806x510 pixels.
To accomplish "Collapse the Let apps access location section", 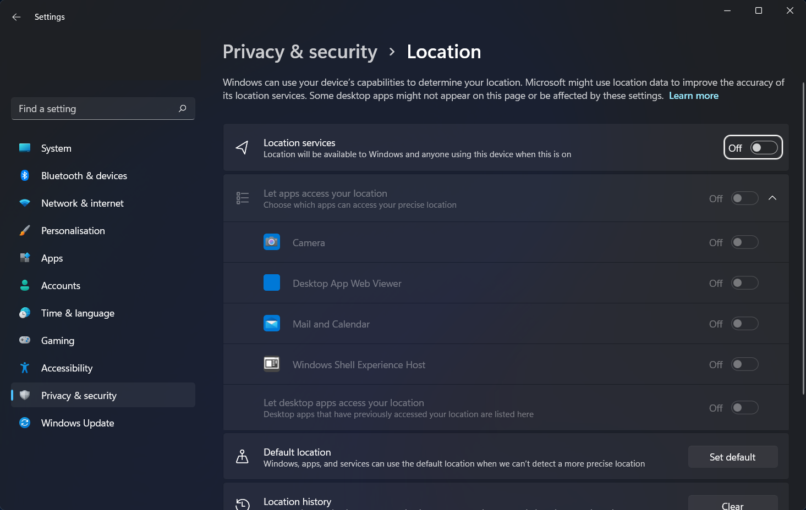I will point(772,198).
